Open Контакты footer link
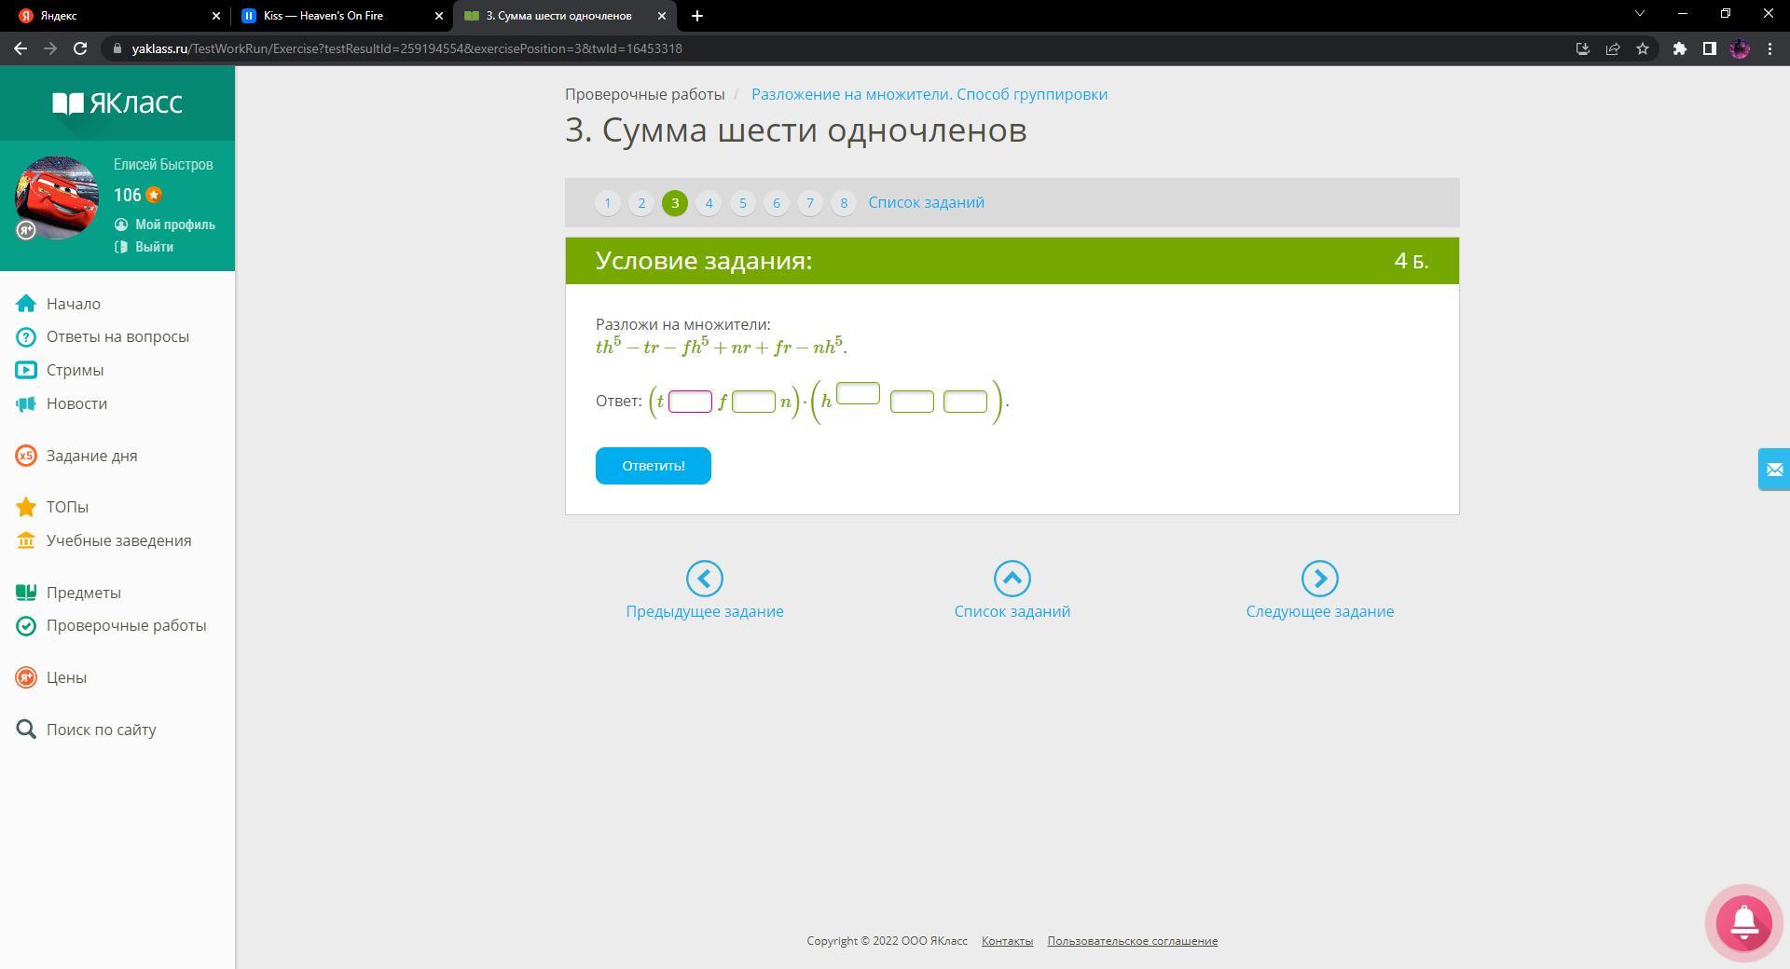The height and width of the screenshot is (969, 1790). point(1007,941)
